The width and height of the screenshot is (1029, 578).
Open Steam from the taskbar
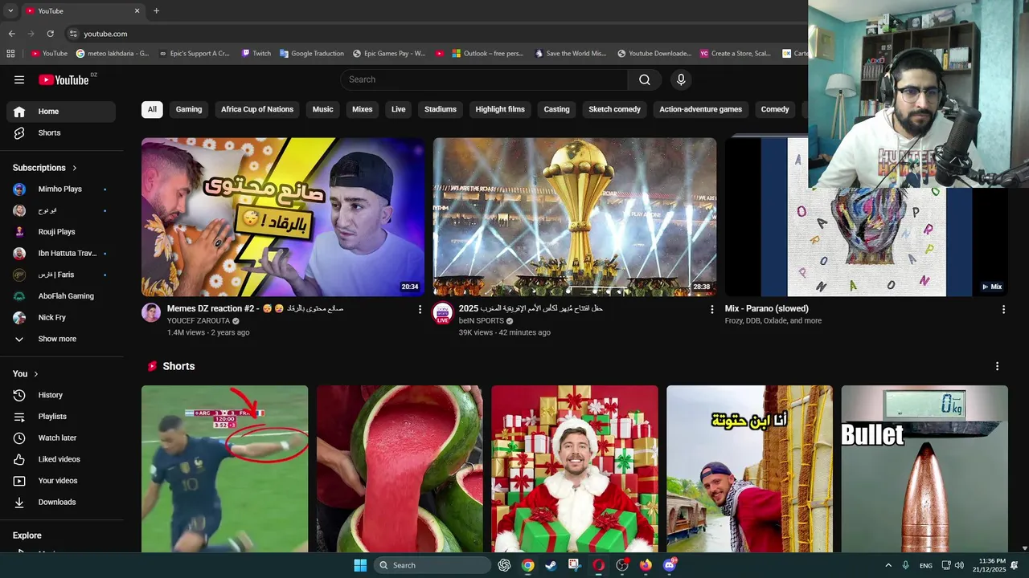click(551, 565)
